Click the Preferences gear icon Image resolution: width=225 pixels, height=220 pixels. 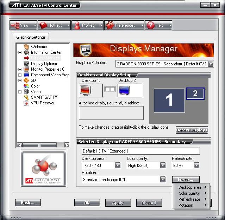click(x=110, y=25)
